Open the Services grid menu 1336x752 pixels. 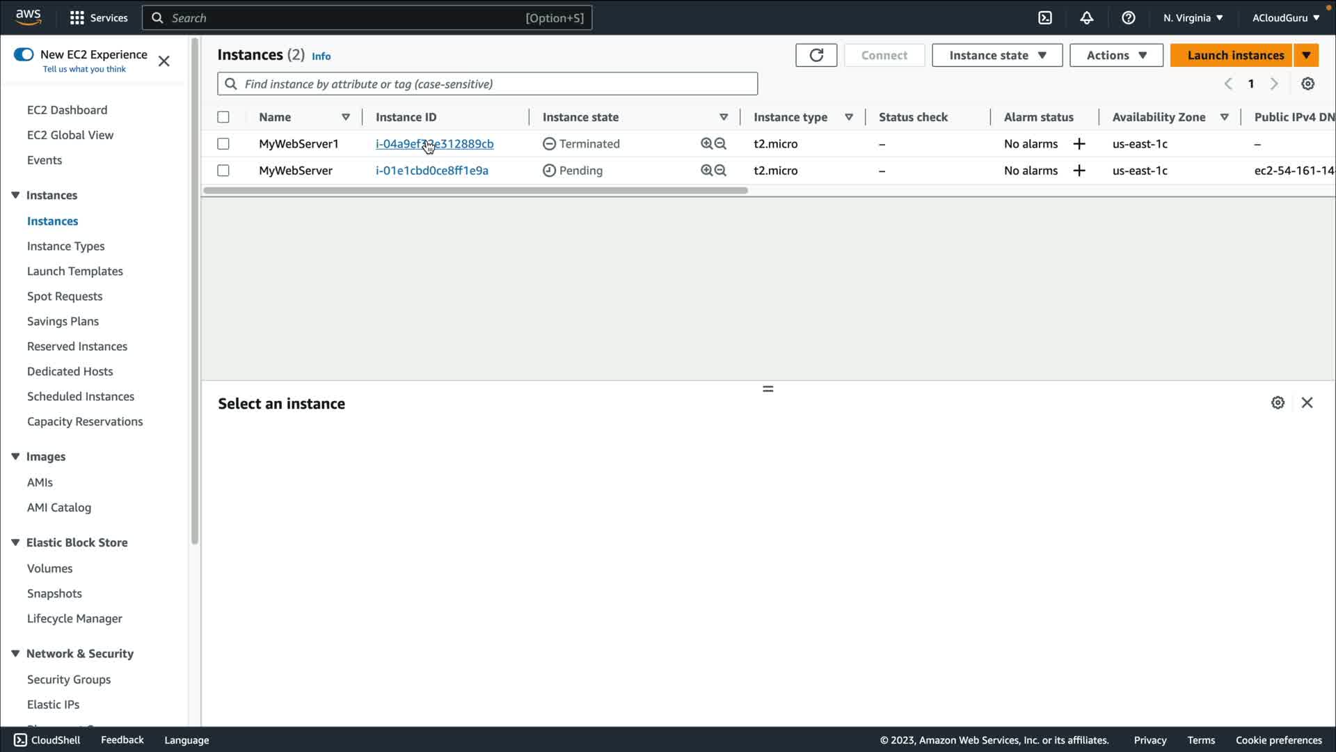[x=77, y=18]
